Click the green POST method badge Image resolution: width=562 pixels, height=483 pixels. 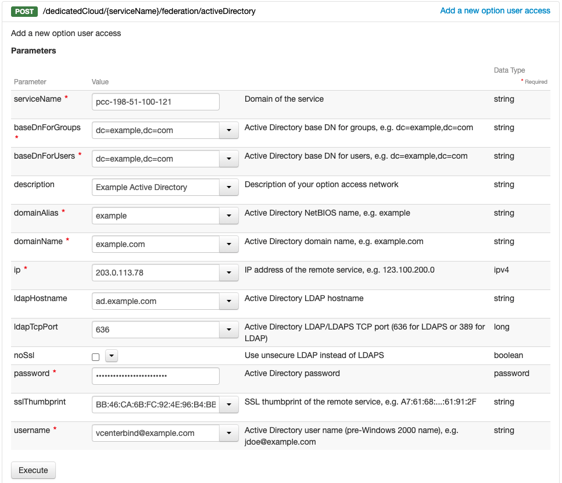pyautogui.click(x=24, y=11)
